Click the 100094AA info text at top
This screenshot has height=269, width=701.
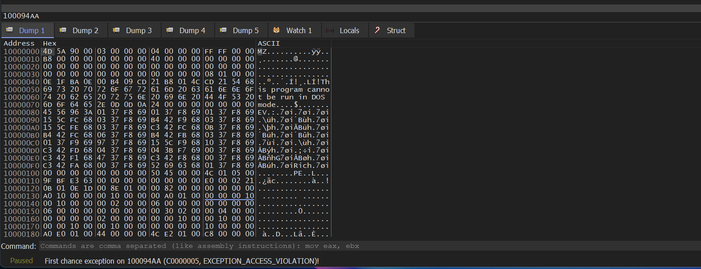pyautogui.click(x=21, y=16)
